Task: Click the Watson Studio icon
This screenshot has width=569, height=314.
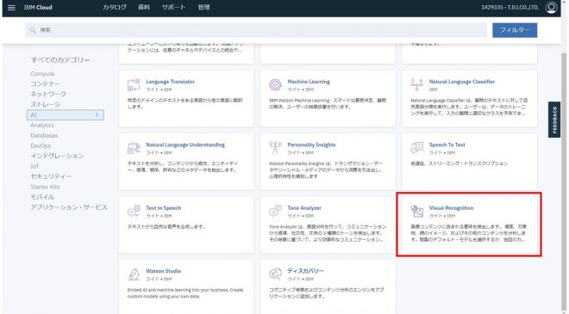Action: coord(134,274)
